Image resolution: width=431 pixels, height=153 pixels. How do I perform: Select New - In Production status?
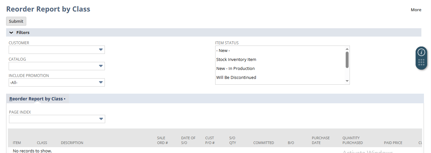click(235, 68)
